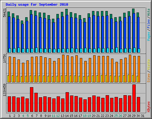Image resolution: width=152 pixels, height=119 pixels.
Task: Select day label 9 on the x-axis
Action: click(45, 116)
